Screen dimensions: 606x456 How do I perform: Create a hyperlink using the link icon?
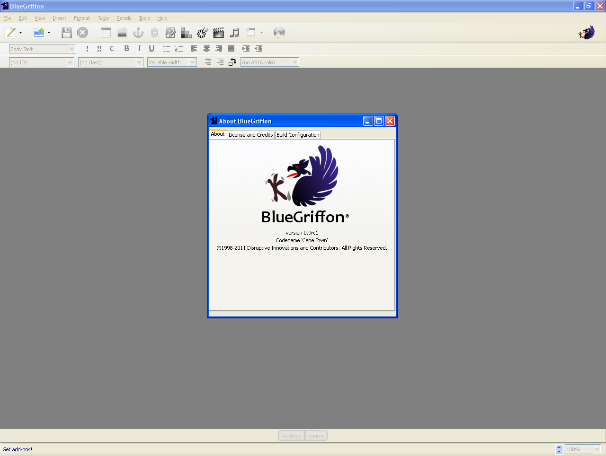tap(154, 32)
